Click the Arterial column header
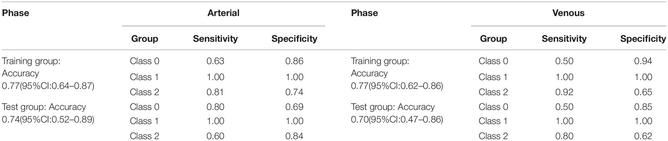Image resolution: width=668 pixels, height=141 pixels. pyautogui.click(x=223, y=13)
